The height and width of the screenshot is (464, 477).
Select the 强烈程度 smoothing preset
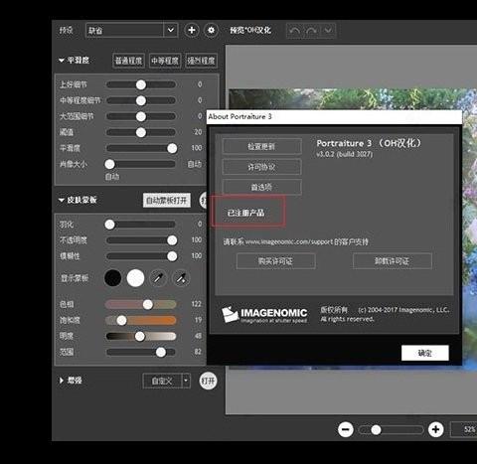point(201,61)
